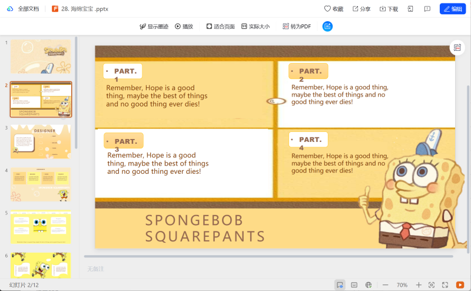Choose 实际大小 actual size option

(256, 27)
